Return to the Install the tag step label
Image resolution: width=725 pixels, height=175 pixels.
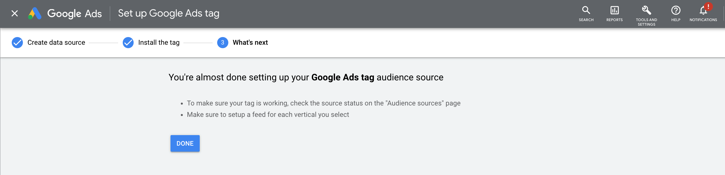point(159,43)
